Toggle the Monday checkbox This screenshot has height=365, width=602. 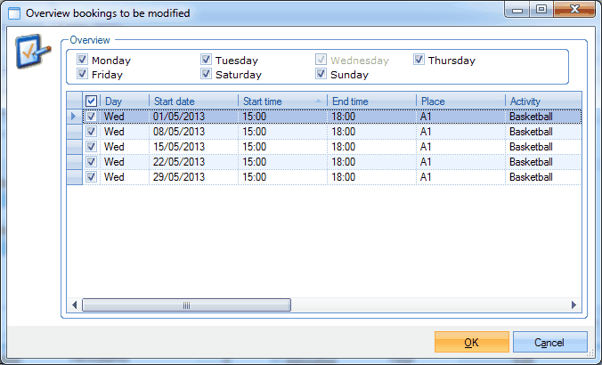83,61
